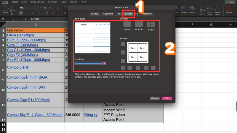Click the Bold formatting button

pyautogui.click(x=21, y=13)
